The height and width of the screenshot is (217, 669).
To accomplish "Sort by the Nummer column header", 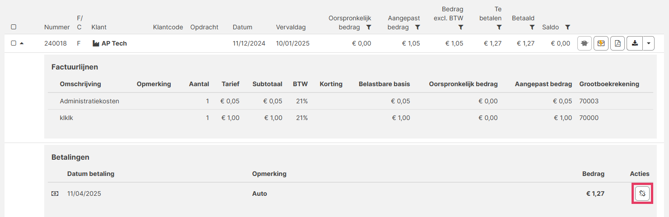I will tap(57, 27).
